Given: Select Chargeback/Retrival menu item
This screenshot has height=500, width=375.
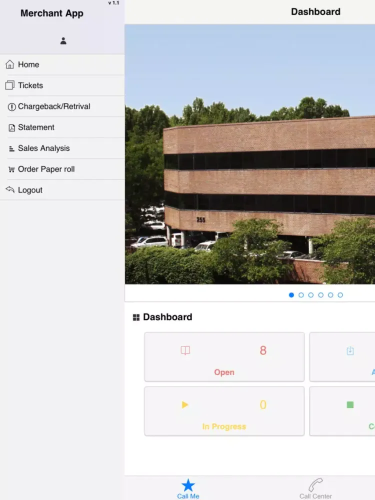Looking at the screenshot, I should click(x=62, y=106).
